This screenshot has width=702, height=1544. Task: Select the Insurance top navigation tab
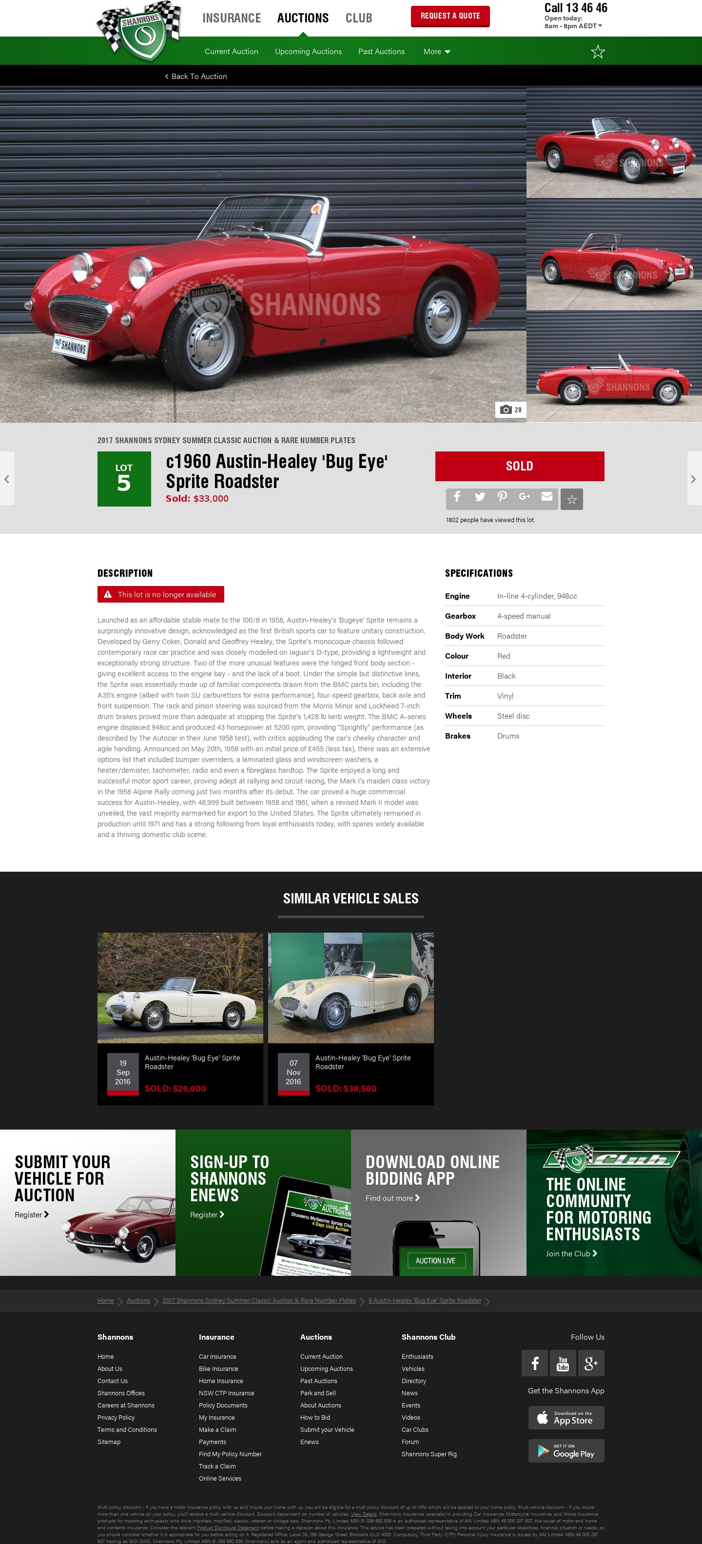232,18
